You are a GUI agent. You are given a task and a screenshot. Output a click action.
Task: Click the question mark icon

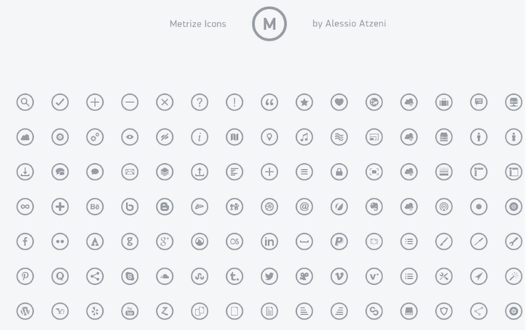(x=199, y=102)
